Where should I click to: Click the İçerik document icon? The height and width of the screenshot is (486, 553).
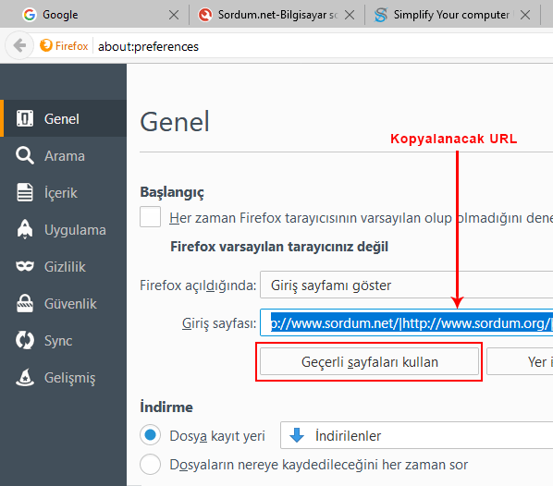[25, 192]
